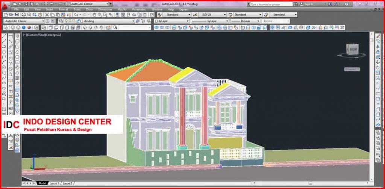Click the keyword search input field
Image resolution: width=385 pixels, height=189 pixels.
(x=271, y=4)
